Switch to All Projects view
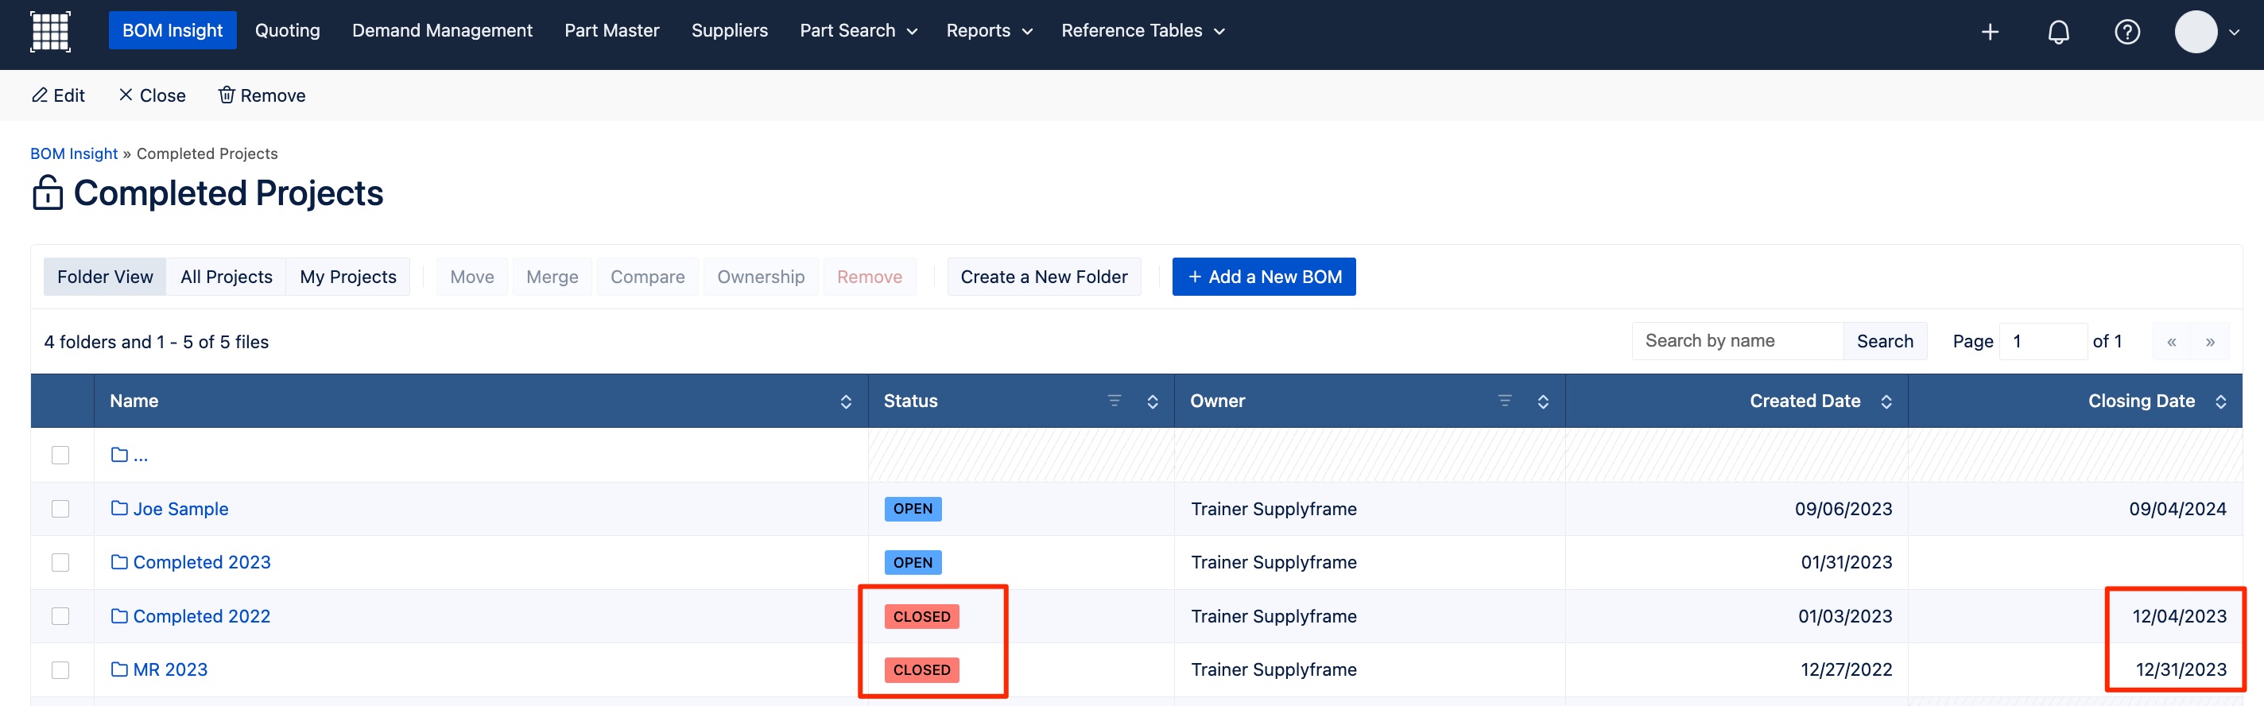The height and width of the screenshot is (706, 2264). click(227, 277)
